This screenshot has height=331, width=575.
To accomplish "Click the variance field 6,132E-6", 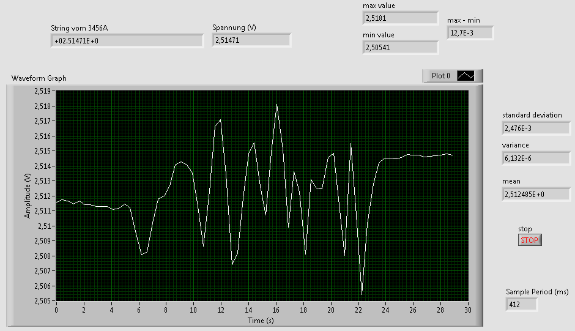I will [536, 158].
